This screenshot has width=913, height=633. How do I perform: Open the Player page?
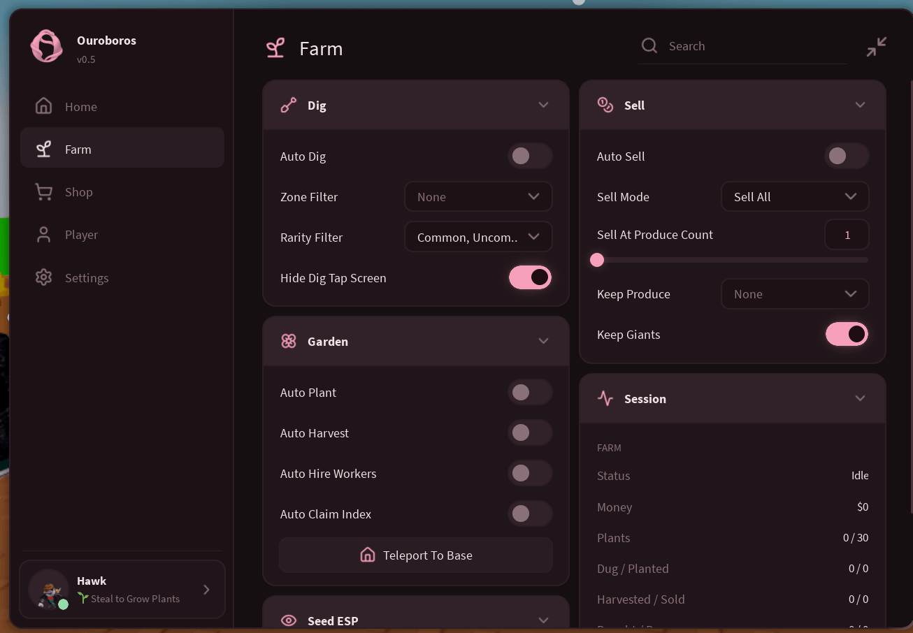[122, 235]
